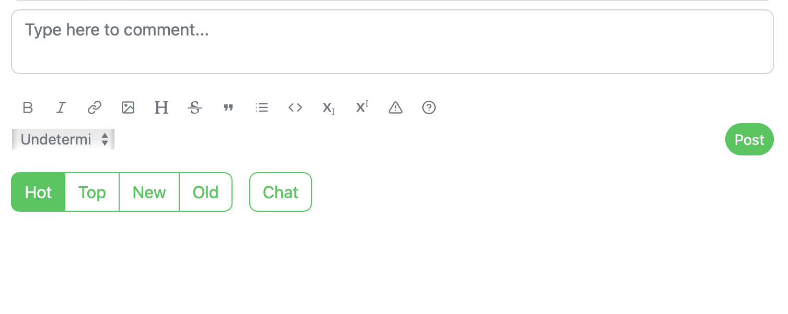
Task: Insert a code block
Action: click(295, 108)
